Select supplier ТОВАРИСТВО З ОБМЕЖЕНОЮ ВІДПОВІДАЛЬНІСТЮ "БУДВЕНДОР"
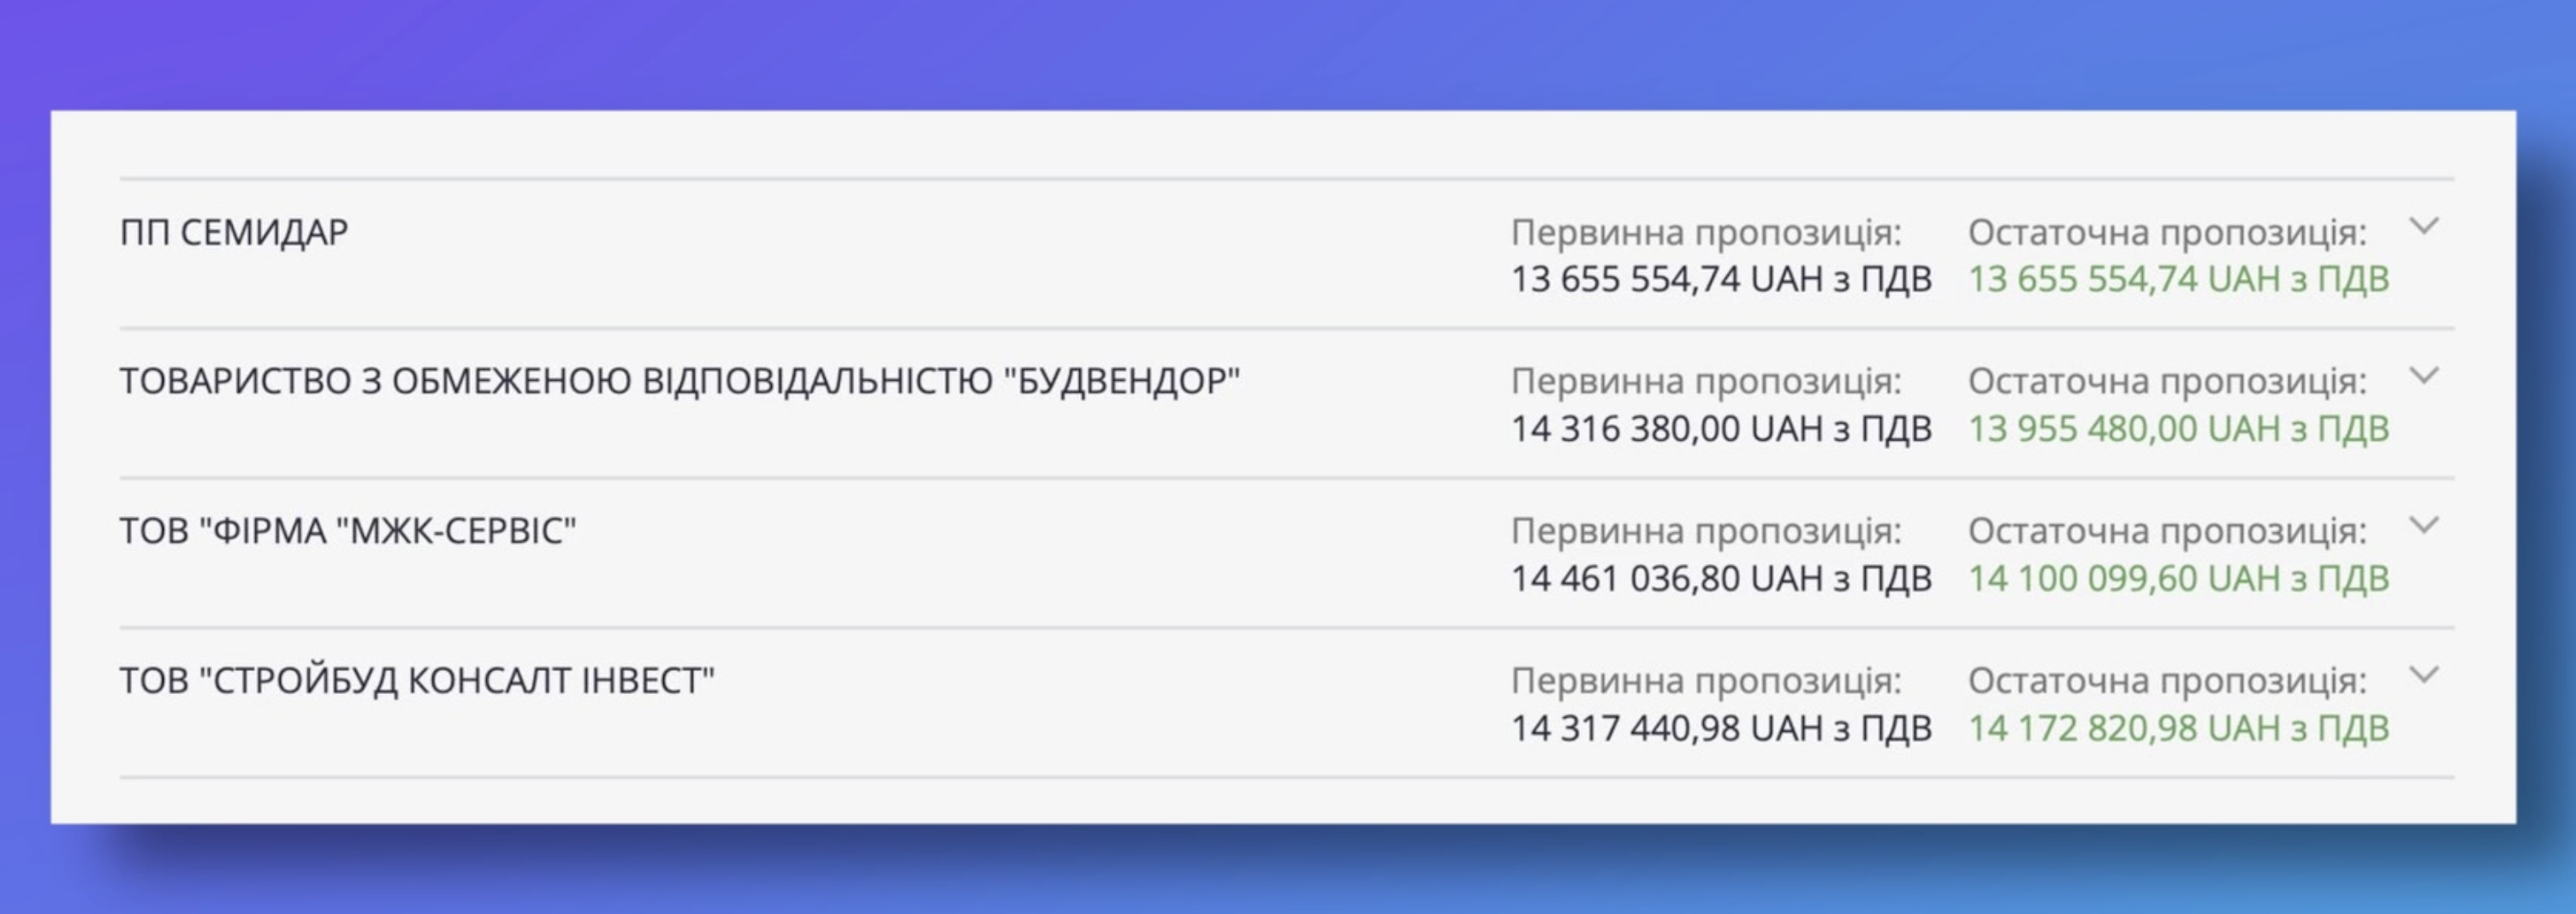Image resolution: width=2576 pixels, height=914 pixels. coord(680,379)
